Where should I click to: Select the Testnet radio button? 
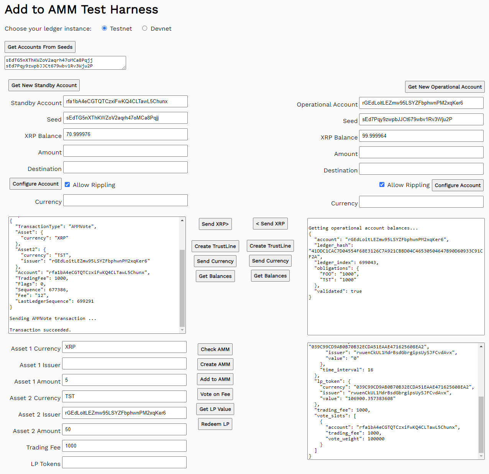click(x=104, y=28)
